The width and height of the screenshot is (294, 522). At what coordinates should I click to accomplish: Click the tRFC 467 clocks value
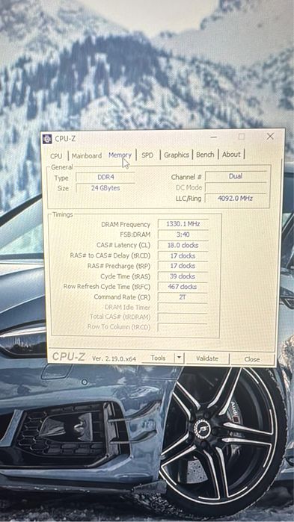click(x=183, y=287)
